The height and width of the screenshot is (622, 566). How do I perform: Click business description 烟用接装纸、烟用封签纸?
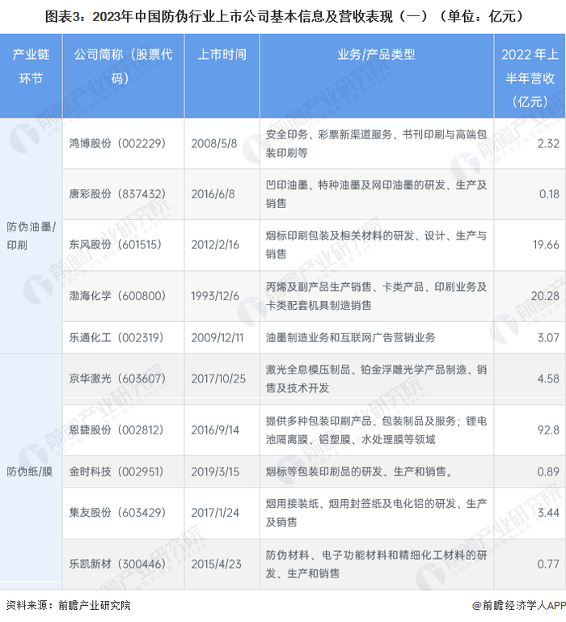click(x=377, y=513)
